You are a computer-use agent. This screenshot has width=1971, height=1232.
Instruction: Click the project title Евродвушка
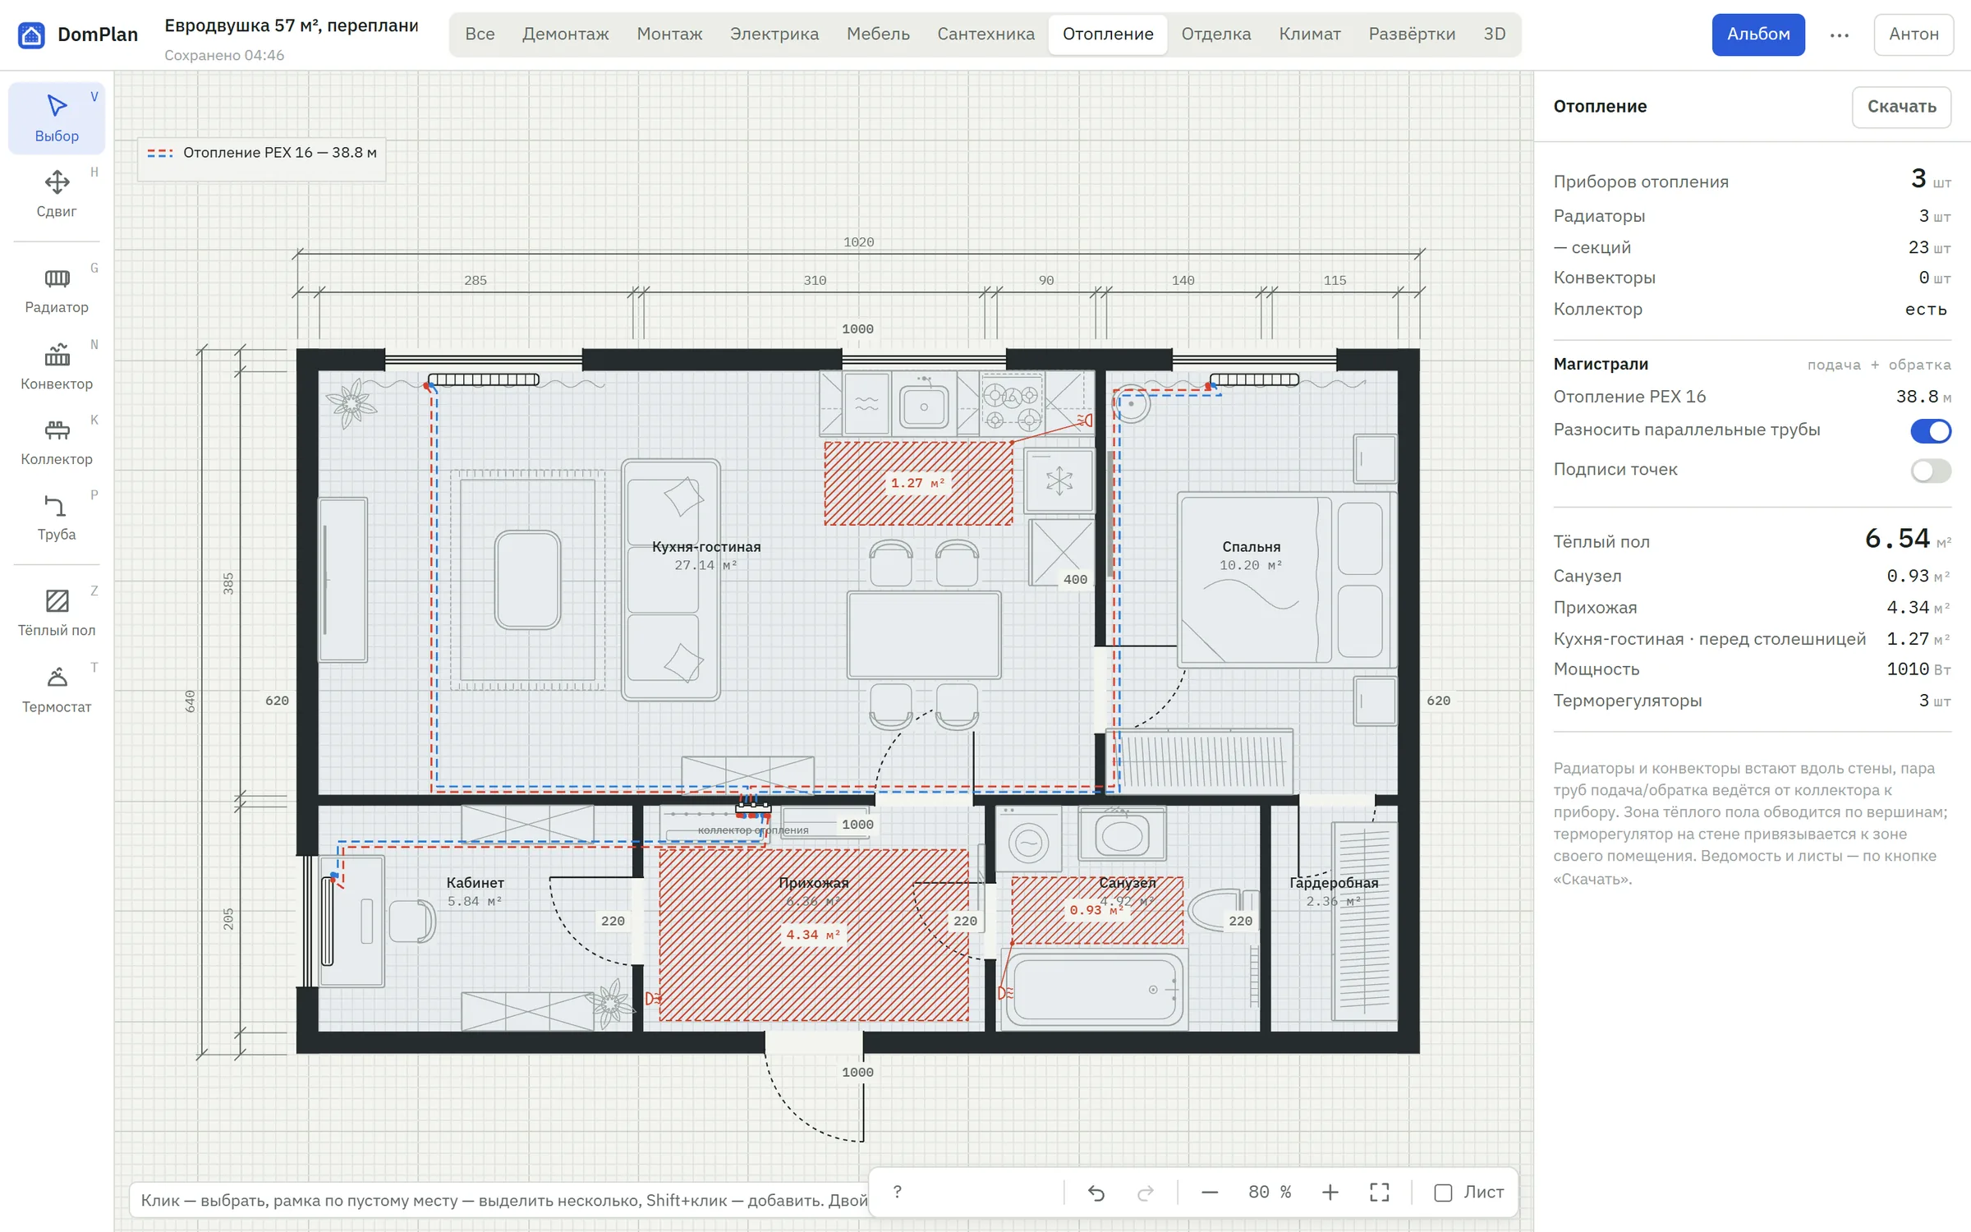pos(292,25)
